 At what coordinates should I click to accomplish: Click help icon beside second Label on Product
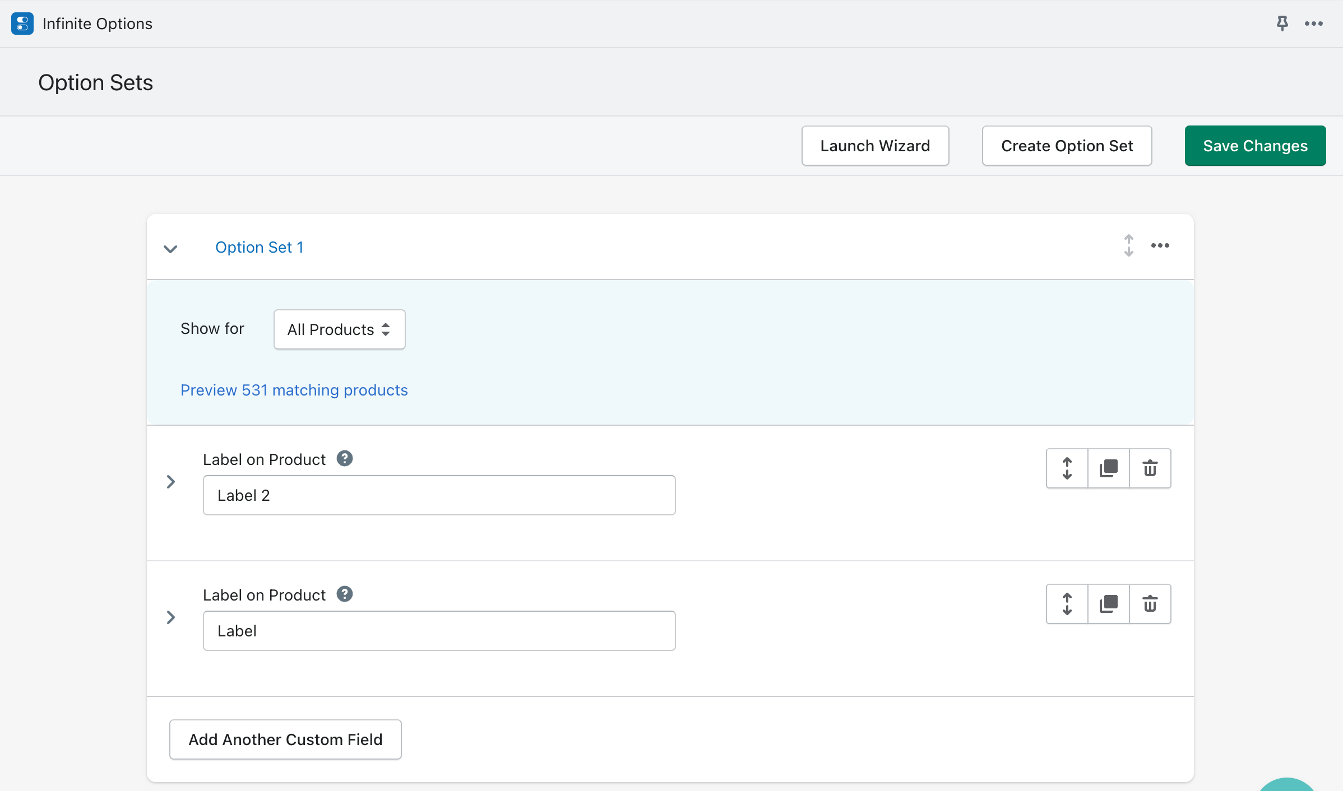[344, 594]
